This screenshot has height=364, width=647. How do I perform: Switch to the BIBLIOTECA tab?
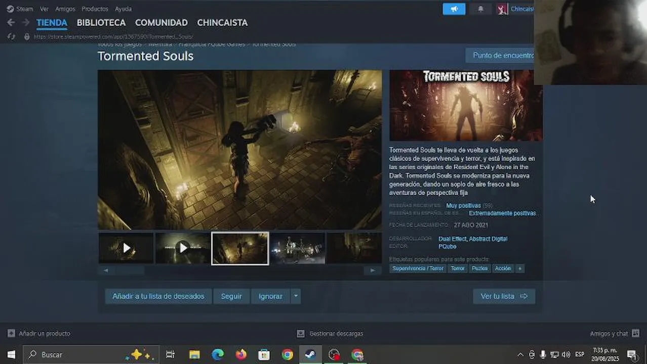point(101,23)
